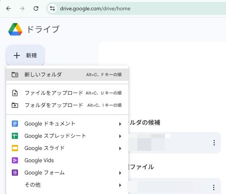This screenshot has width=226, height=194.
Task: Click the new folder icon
Action: click(x=15, y=75)
